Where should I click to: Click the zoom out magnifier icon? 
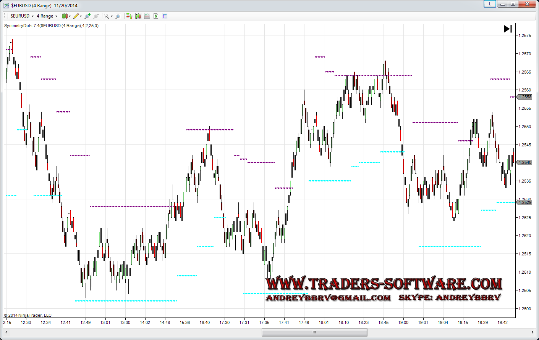96,16
